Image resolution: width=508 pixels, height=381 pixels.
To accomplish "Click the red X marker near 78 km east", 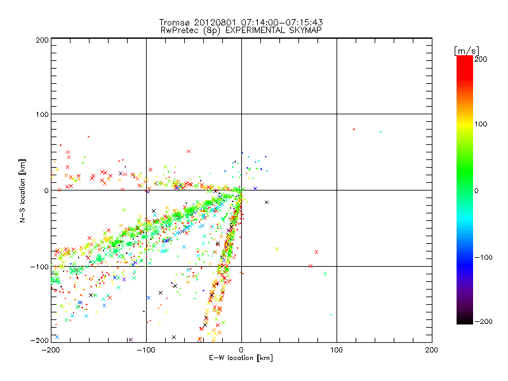I will 316,252.
